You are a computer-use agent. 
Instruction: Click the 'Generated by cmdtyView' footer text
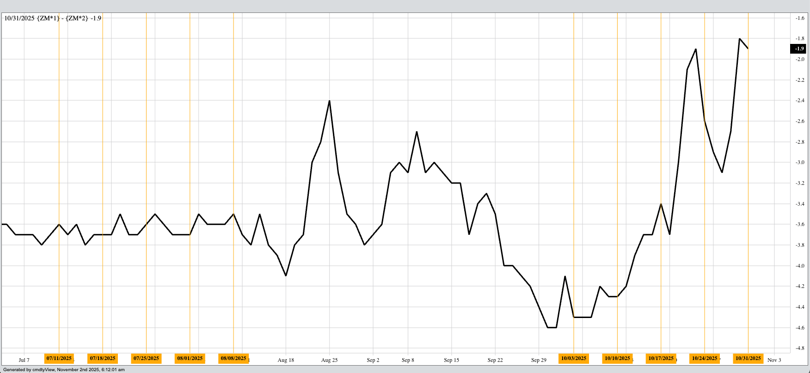pos(64,370)
